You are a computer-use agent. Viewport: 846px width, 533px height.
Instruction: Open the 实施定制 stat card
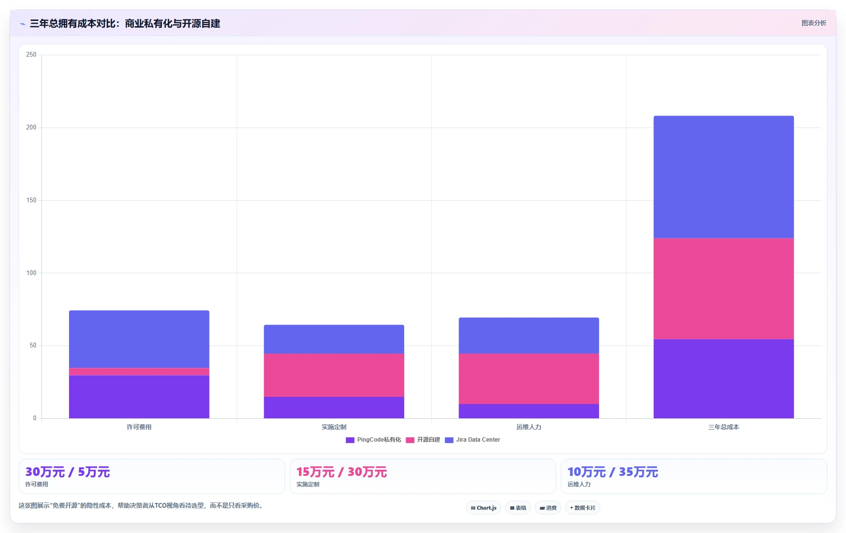pos(423,476)
